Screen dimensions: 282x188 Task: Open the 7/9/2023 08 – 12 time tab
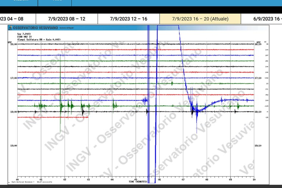(x=67, y=19)
